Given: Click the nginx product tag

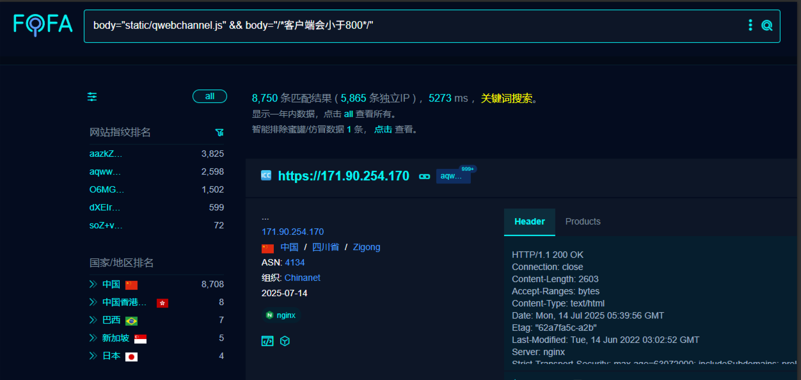Looking at the screenshot, I should (281, 315).
